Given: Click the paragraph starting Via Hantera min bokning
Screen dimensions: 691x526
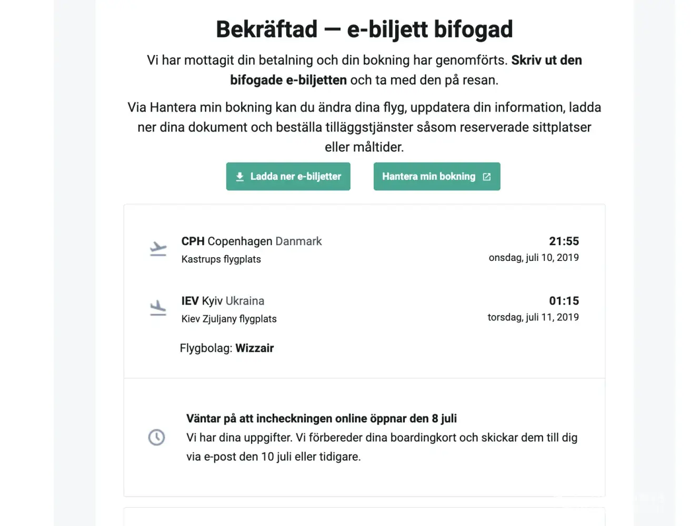Looking at the screenshot, I should click(364, 127).
